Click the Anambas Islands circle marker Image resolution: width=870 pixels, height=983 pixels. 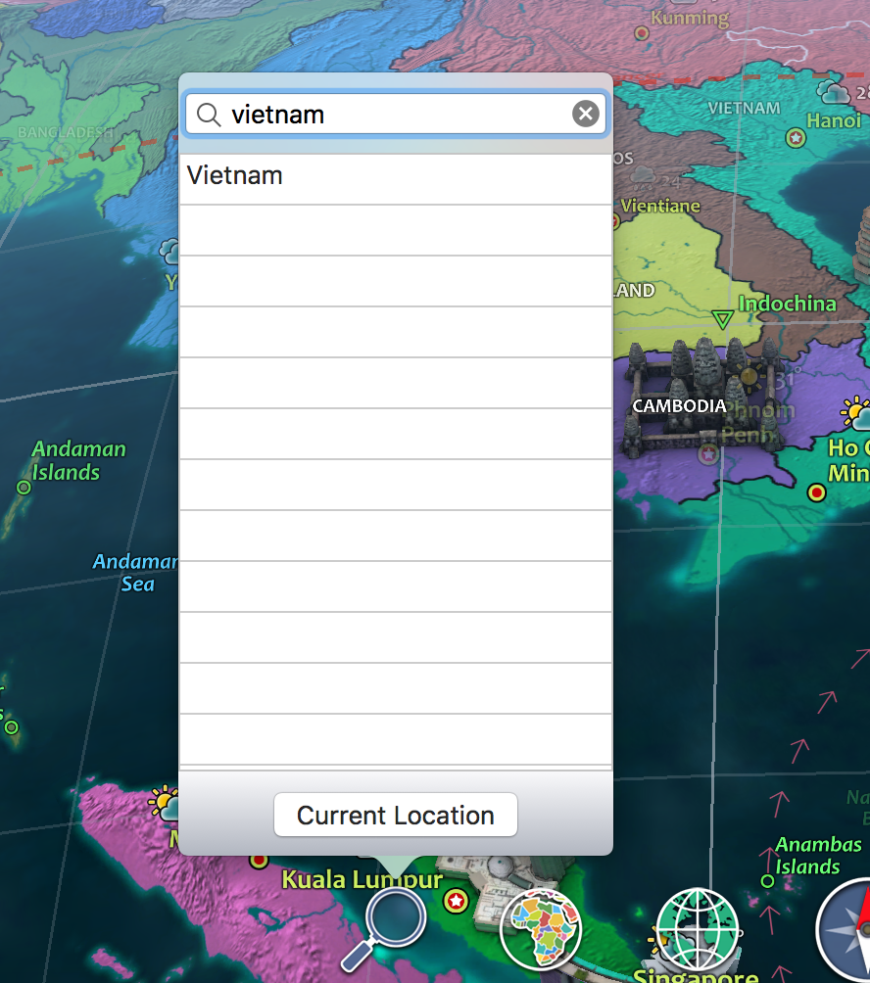[766, 881]
